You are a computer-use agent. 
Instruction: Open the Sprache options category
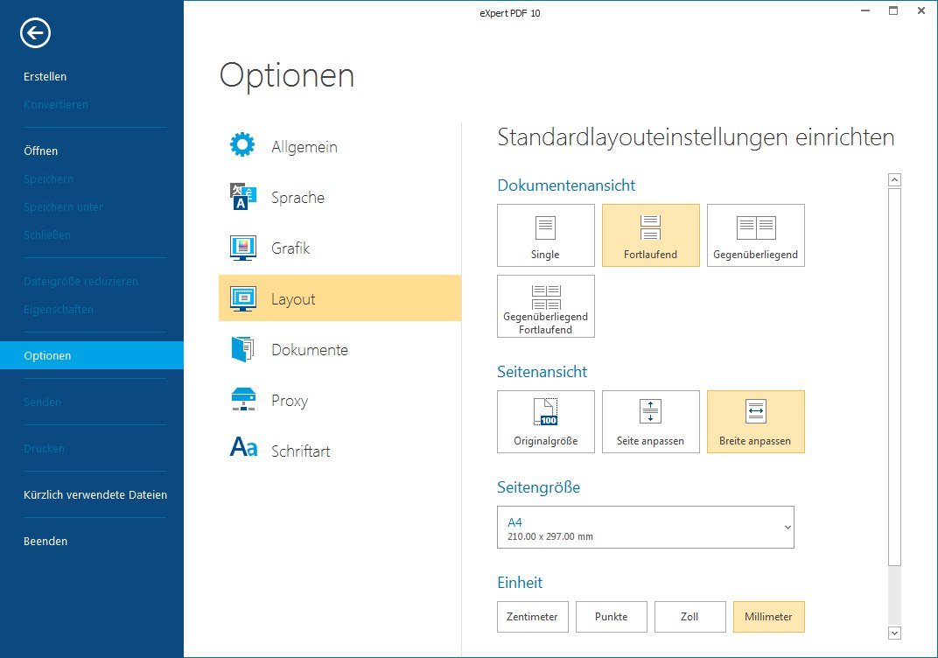point(339,197)
